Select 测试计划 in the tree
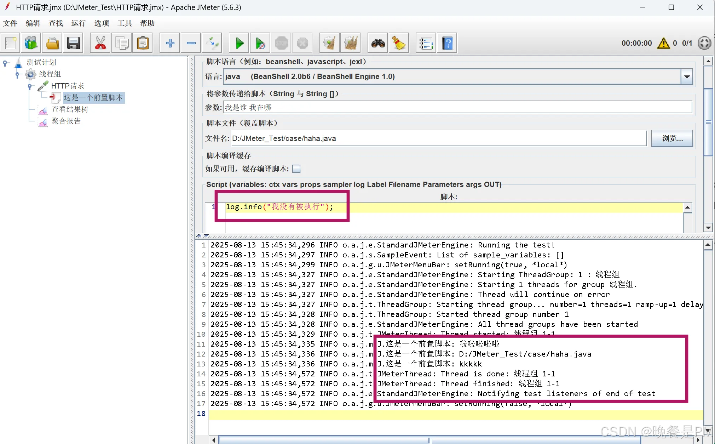 [41, 62]
